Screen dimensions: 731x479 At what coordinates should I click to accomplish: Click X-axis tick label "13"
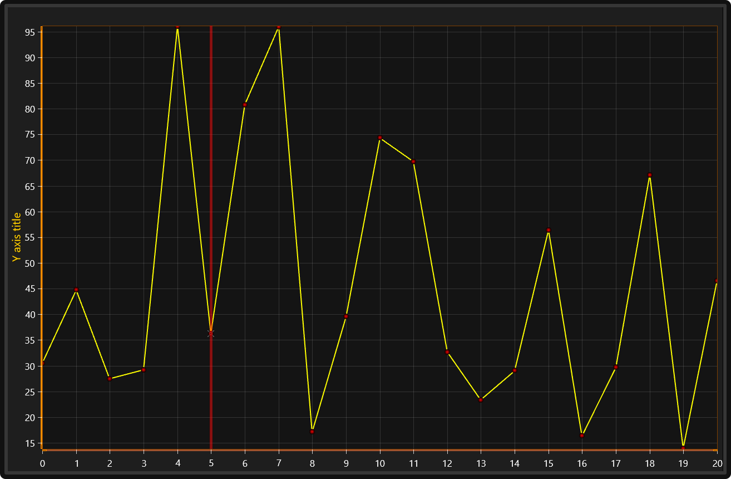481,463
